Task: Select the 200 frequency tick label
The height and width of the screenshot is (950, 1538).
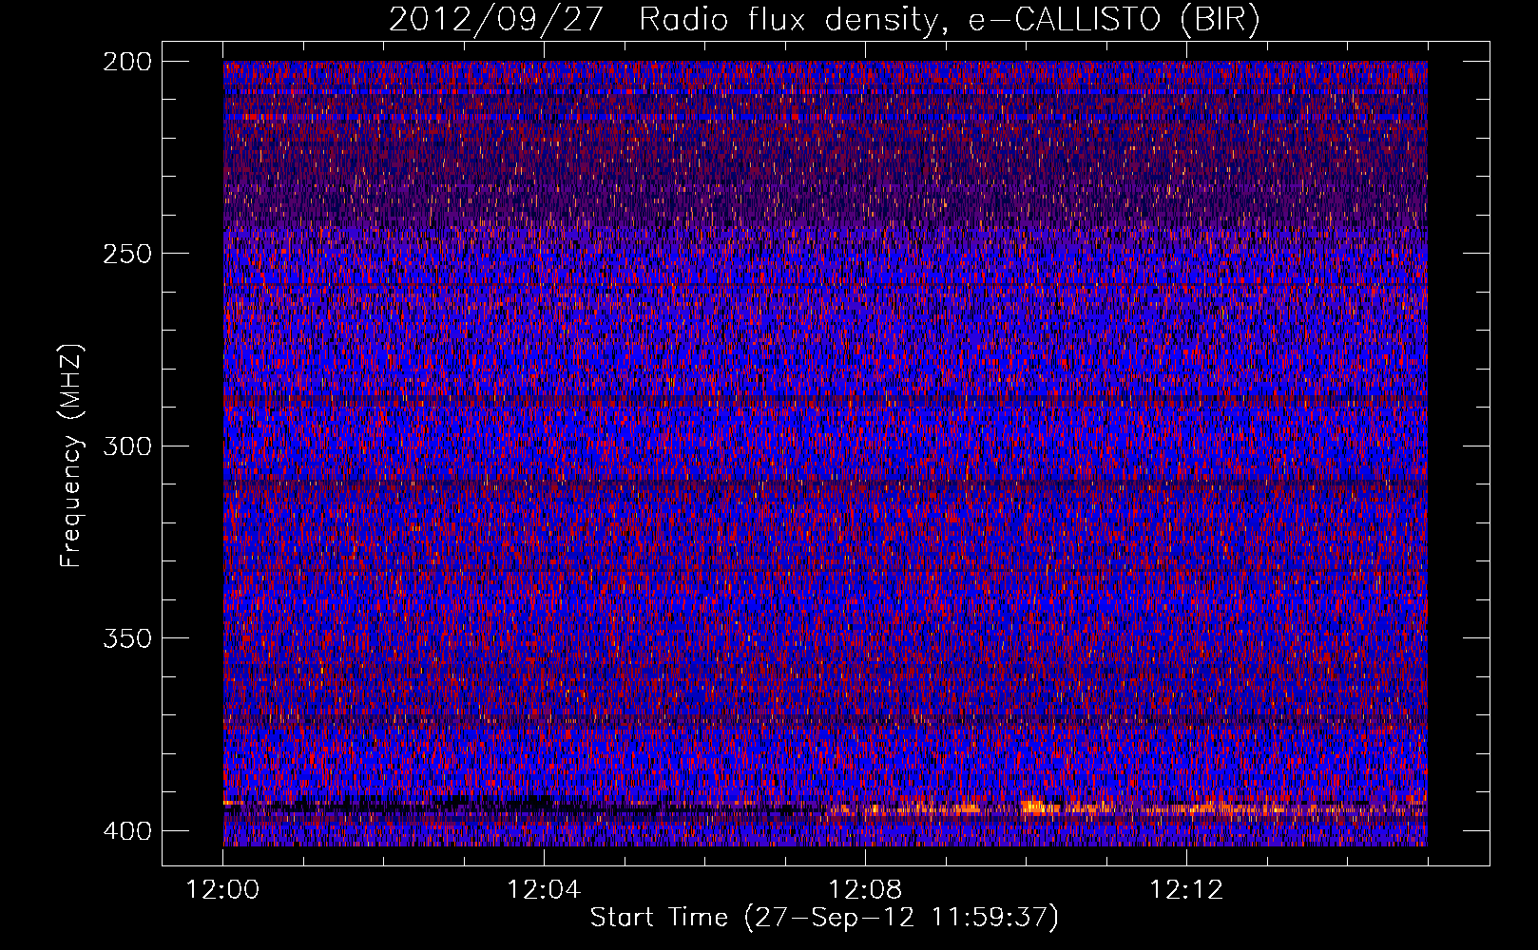Action: coord(125,62)
